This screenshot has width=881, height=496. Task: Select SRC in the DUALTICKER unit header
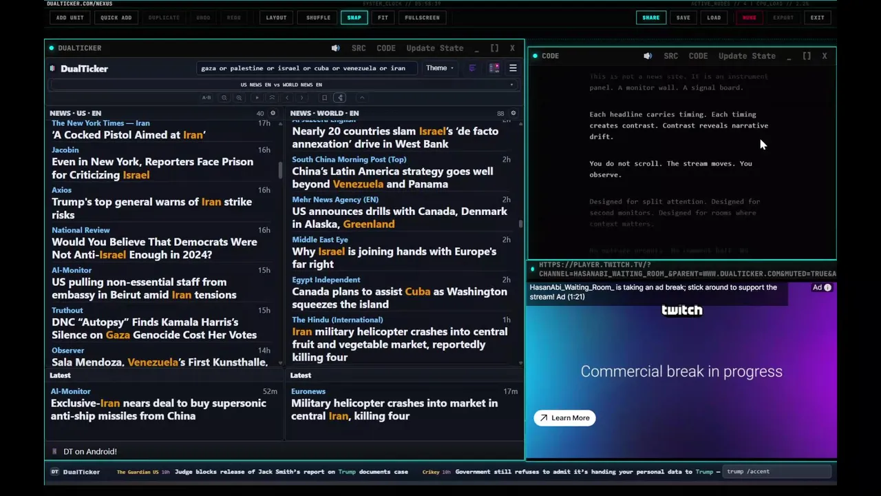359,48
